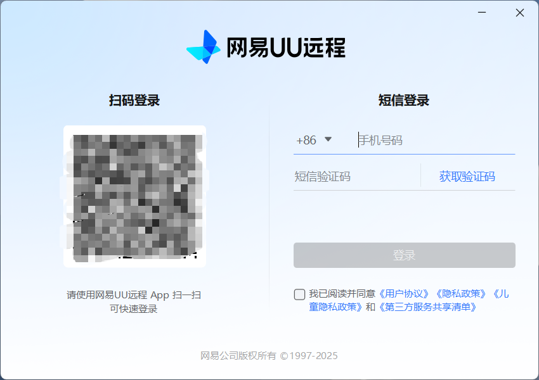Viewport: 539px width, 380px height.
Task: Click the 短信登录 heading
Action: point(404,100)
